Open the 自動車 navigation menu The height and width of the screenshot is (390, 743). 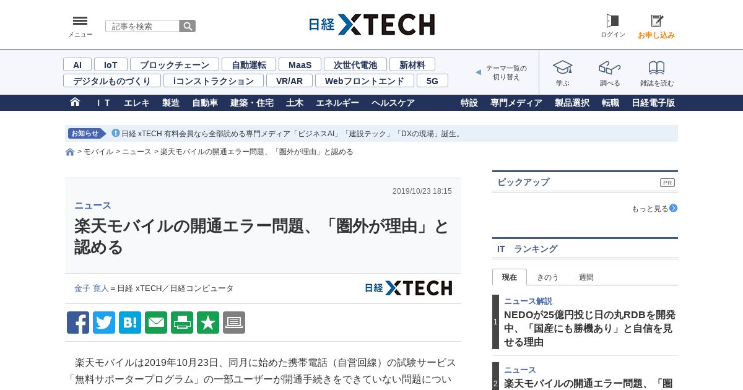(205, 103)
